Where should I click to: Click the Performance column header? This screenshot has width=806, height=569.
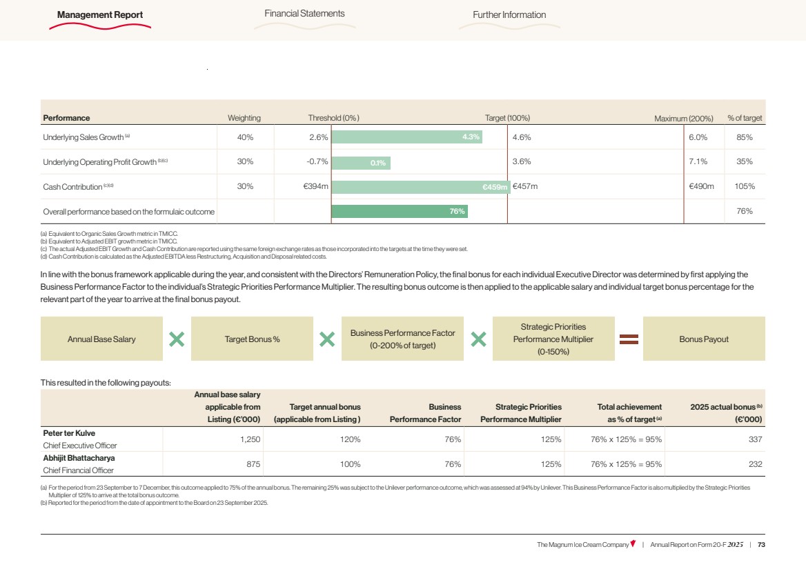[66, 118]
